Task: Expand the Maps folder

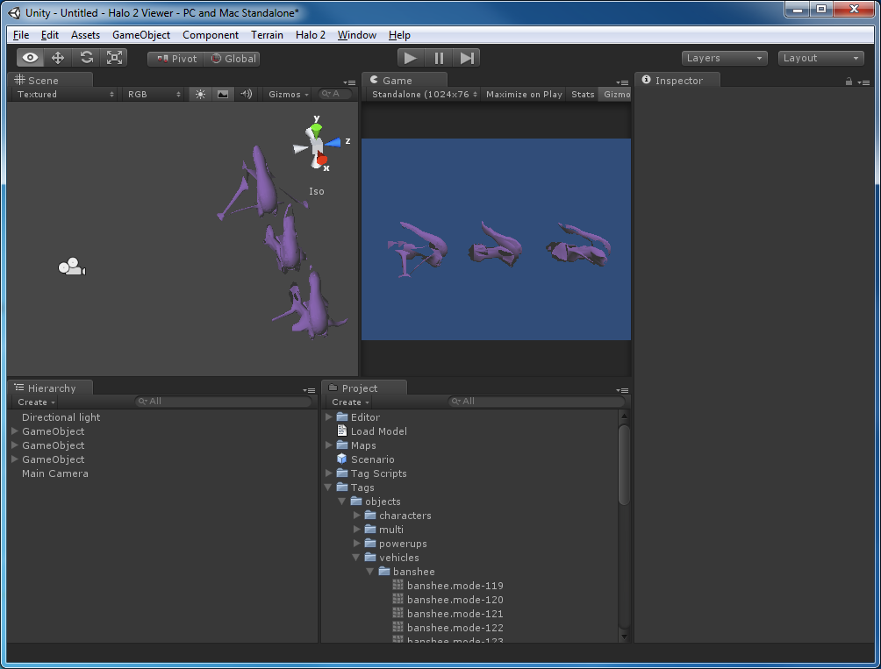Action: [x=329, y=445]
